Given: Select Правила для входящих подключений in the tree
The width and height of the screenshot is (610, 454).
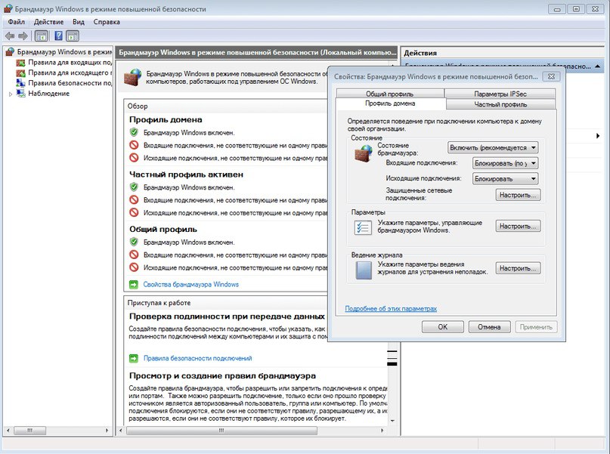Looking at the screenshot, I should point(70,62).
